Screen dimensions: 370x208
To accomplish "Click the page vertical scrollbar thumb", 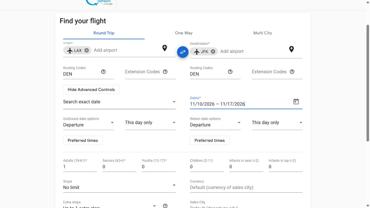I will [x=368, y=83].
